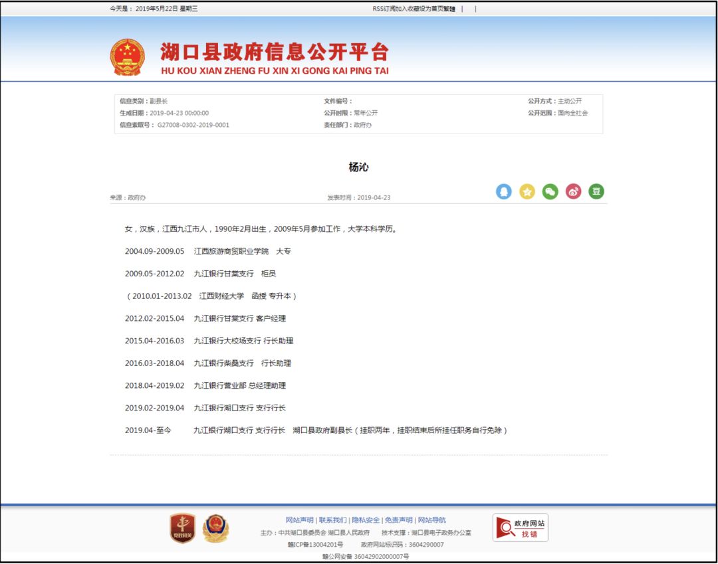Open the 联系我们 contact page
Viewport: 718px width, 564px height.
[332, 519]
